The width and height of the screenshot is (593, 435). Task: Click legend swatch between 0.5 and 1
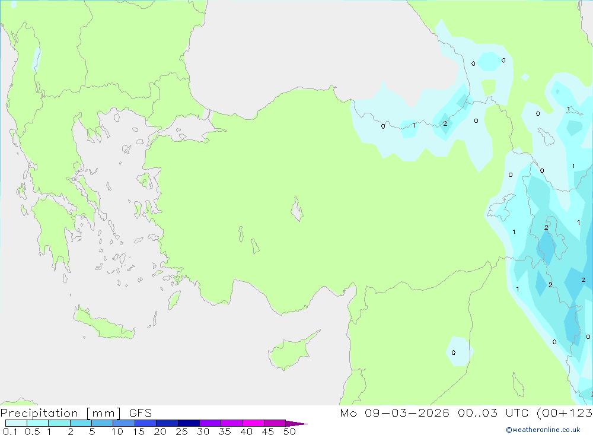pos(38,423)
